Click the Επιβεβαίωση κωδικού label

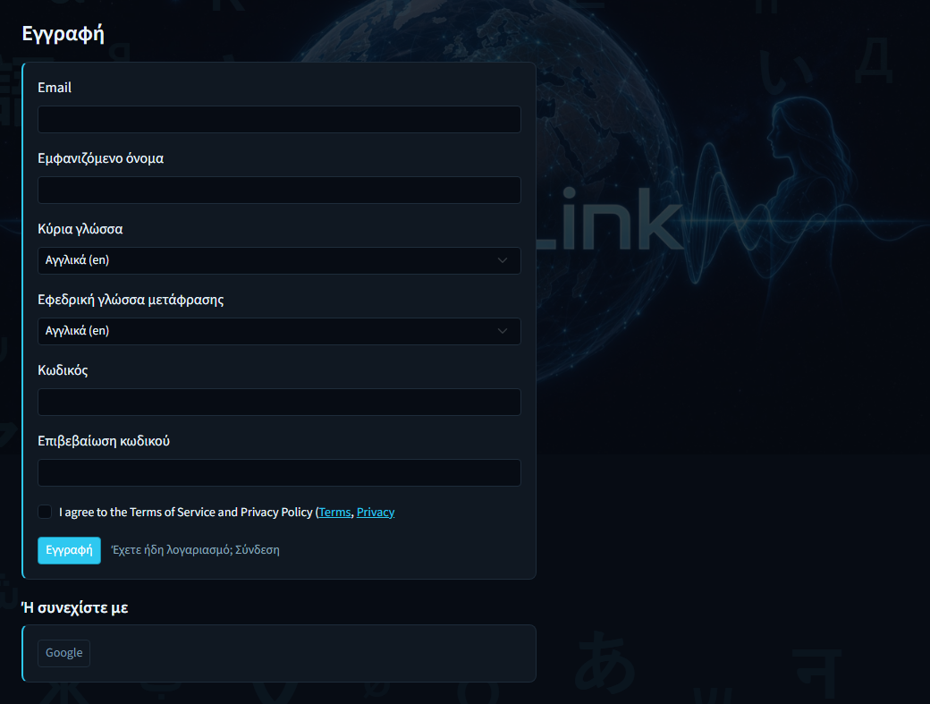point(104,441)
